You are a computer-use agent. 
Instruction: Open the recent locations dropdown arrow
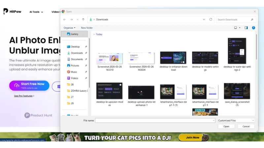[78, 20]
